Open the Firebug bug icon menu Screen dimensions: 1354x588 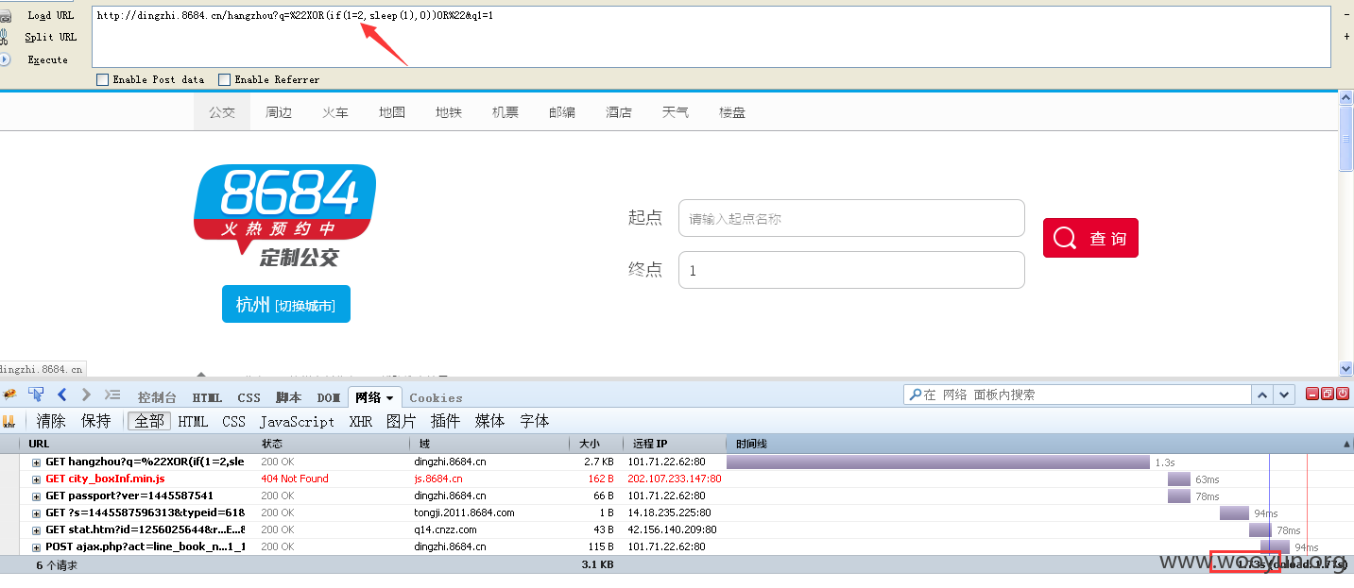tap(9, 395)
